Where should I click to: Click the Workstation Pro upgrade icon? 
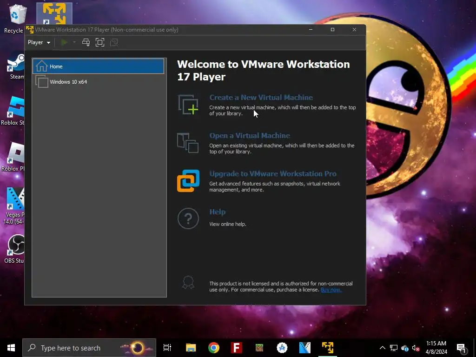[188, 181]
